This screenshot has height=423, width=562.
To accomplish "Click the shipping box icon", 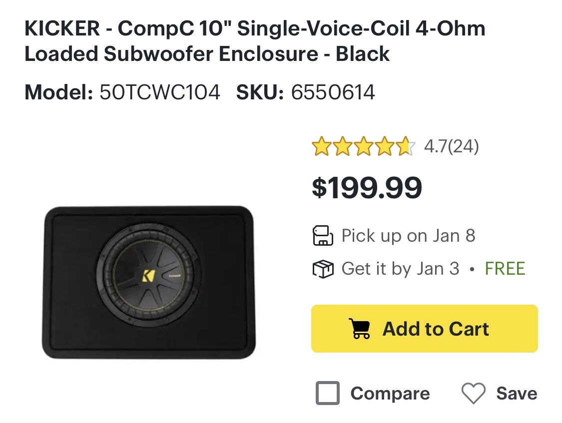I will pos(322,268).
